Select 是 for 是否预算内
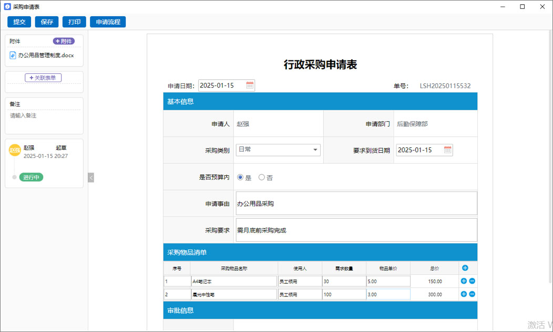This screenshot has width=553, height=332. point(241,178)
